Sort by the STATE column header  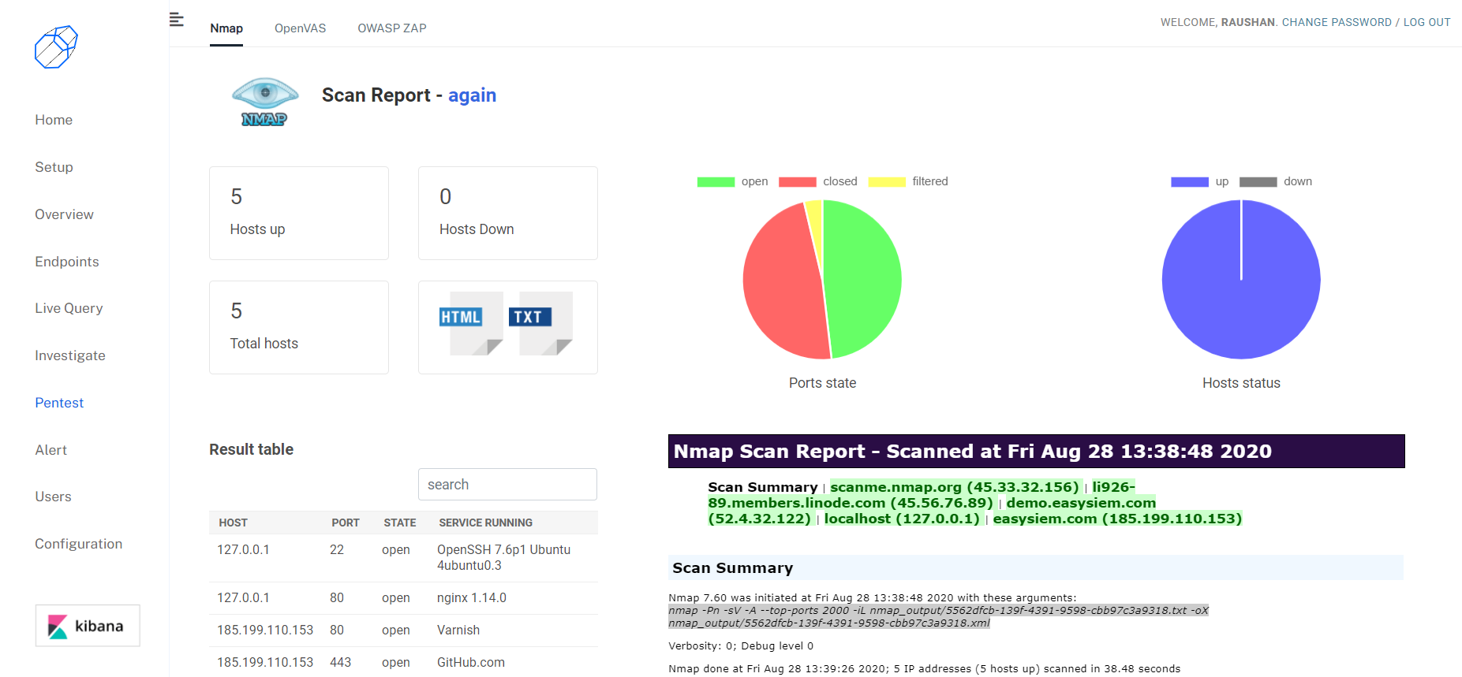(400, 523)
